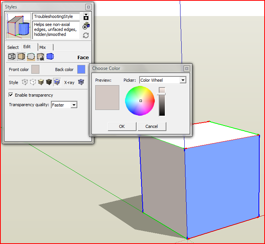Select the Background settings icon

[31, 57]
